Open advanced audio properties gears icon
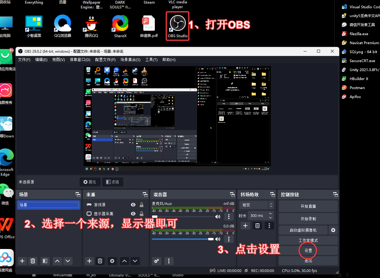The width and height of the screenshot is (380, 278). coord(156,261)
